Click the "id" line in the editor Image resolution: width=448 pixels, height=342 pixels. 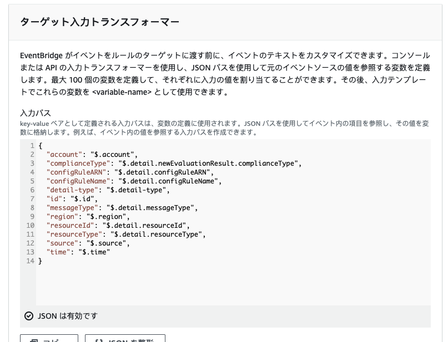pyautogui.click(x=72, y=199)
